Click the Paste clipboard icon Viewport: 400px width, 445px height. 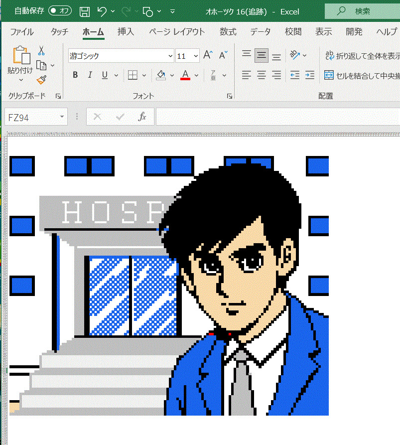point(21,55)
